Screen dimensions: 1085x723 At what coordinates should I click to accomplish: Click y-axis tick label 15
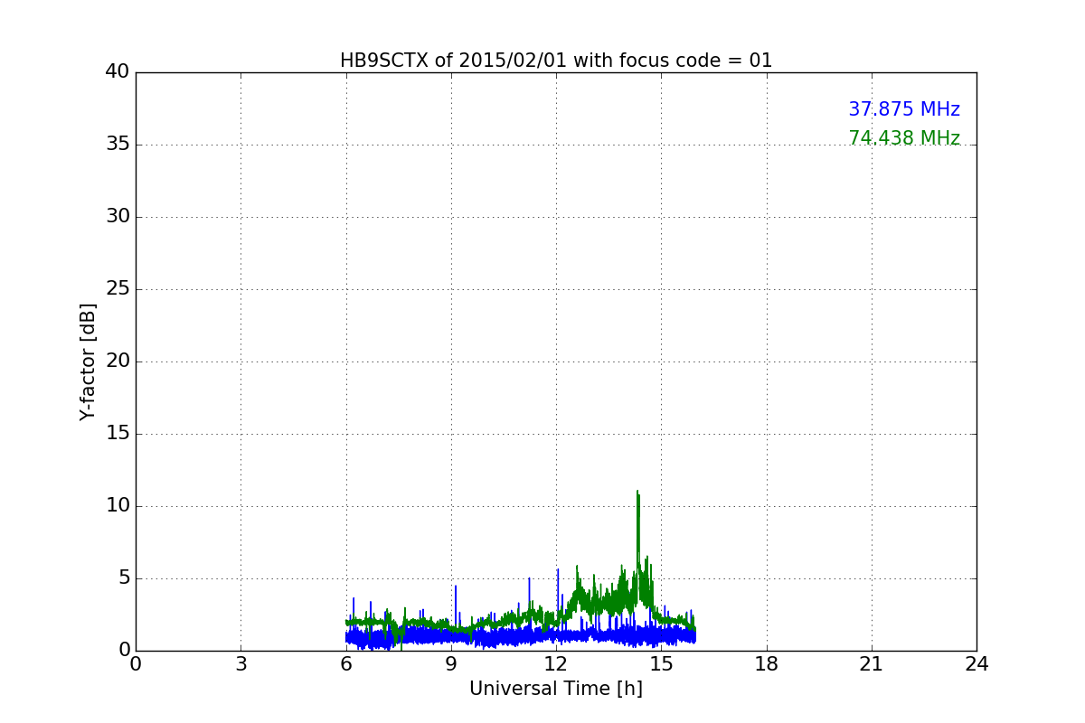[x=118, y=433]
